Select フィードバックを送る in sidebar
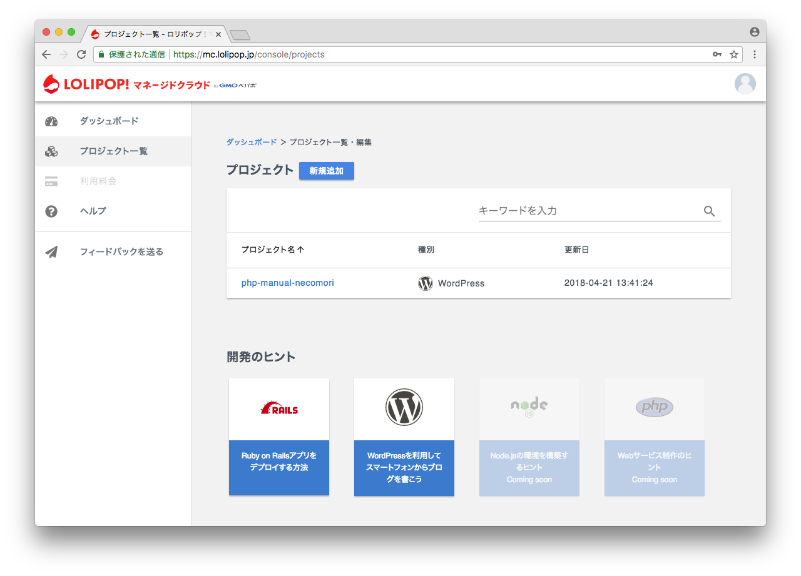The width and height of the screenshot is (801, 576). [113, 252]
